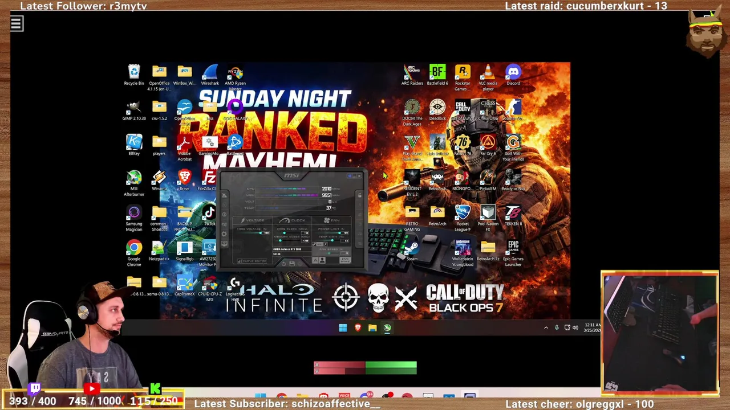Reset Afterburner settings to default
The image size is (730, 410).
click(283, 264)
